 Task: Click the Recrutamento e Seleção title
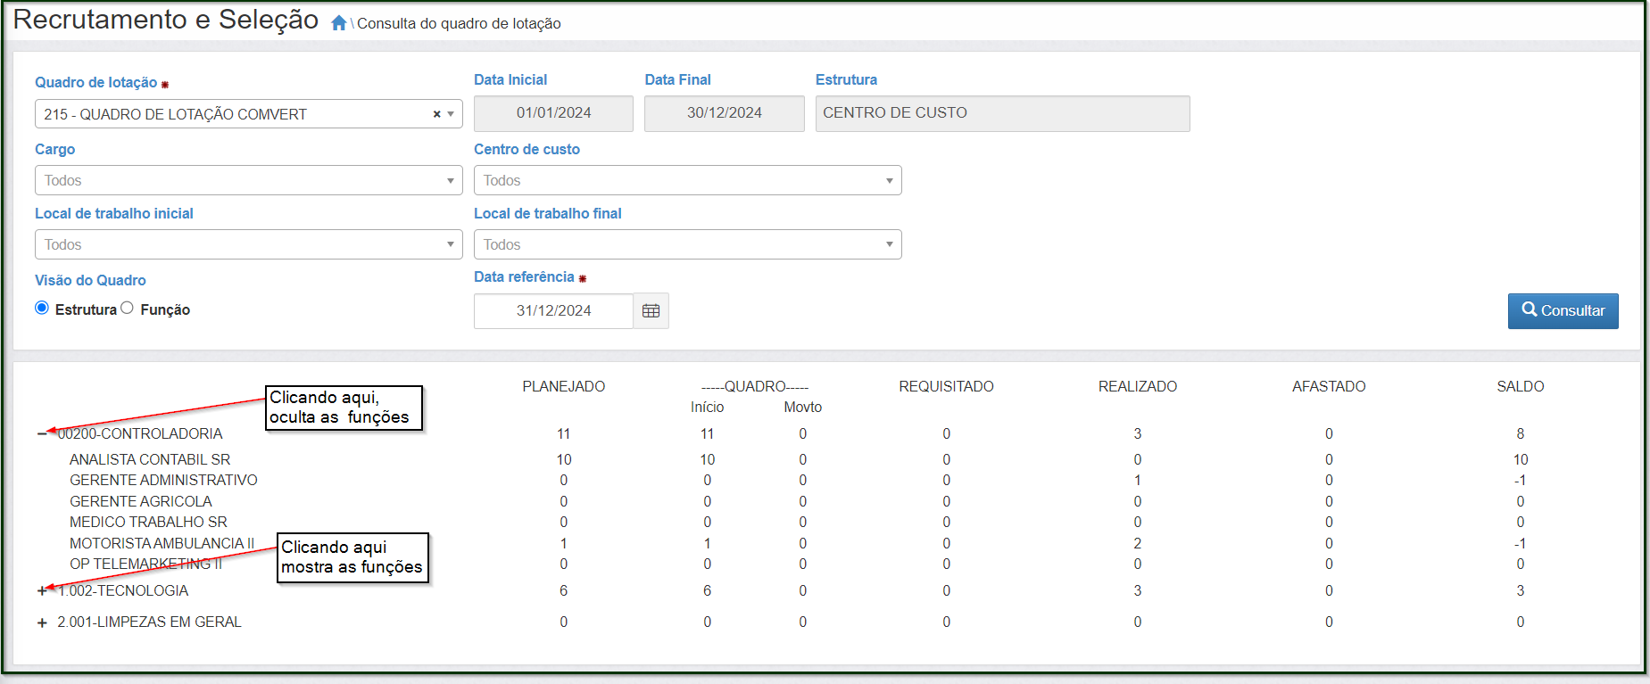point(166,20)
